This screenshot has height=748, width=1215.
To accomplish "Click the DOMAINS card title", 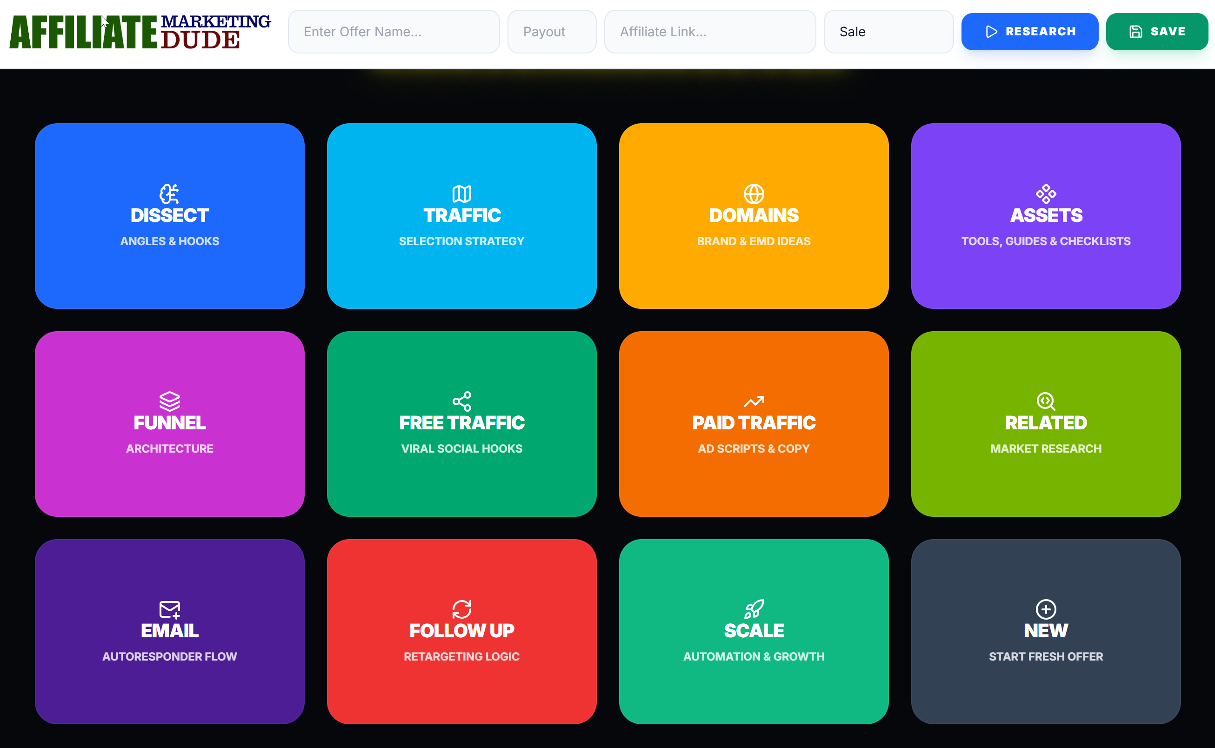I will (754, 215).
